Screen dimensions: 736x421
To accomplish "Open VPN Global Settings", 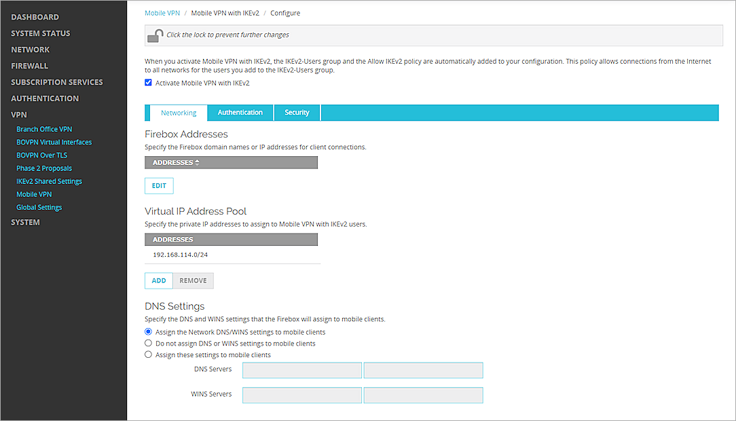I will (x=39, y=206).
